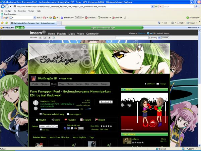Click the logout link
Screen dimensions: 201x151
[166, 33]
